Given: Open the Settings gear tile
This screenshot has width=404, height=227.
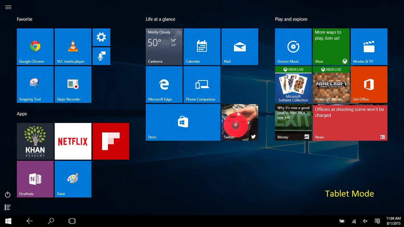Looking at the screenshot, I should click(101, 37).
